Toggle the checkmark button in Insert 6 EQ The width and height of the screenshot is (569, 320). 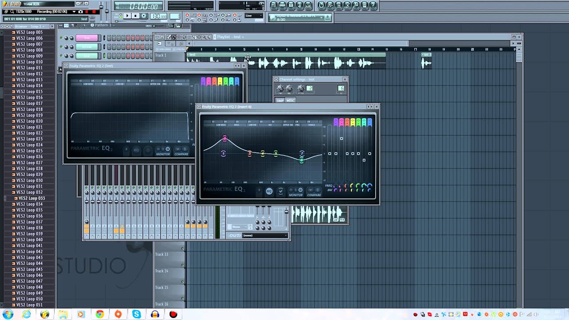point(280,191)
